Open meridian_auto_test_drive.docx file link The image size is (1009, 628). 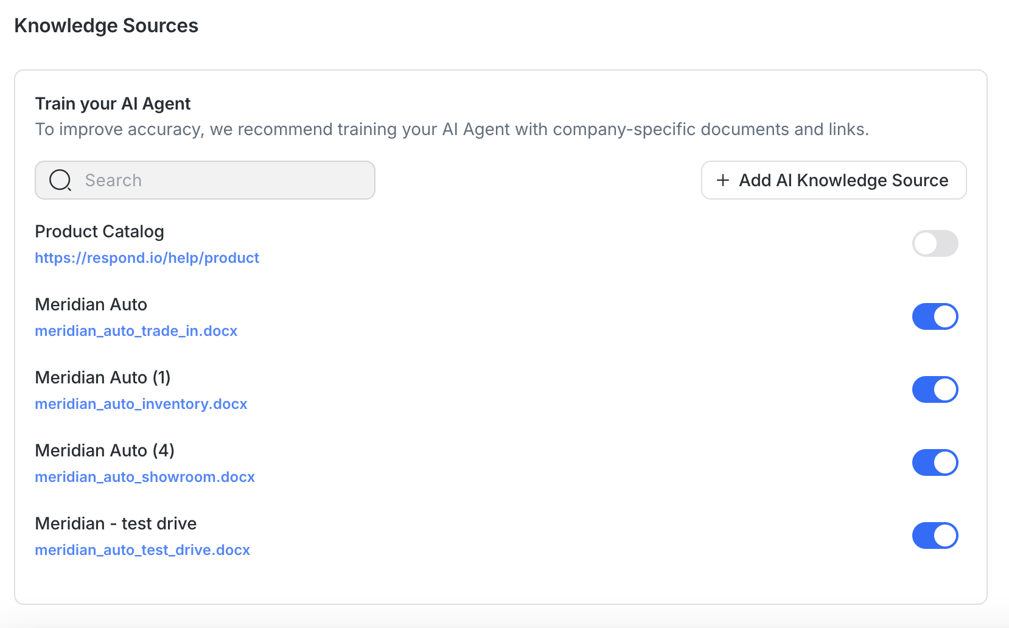click(x=142, y=550)
